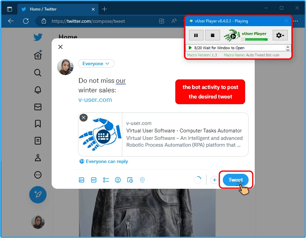The image size is (306, 238).
Task: Refresh the page
Action: pos(26,21)
